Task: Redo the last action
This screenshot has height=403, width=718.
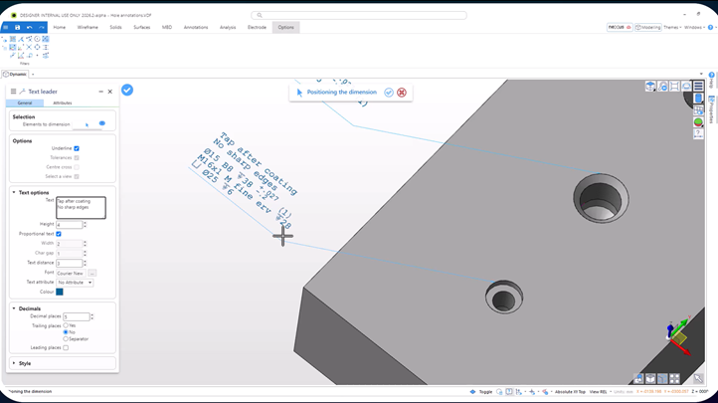Action: pos(41,28)
